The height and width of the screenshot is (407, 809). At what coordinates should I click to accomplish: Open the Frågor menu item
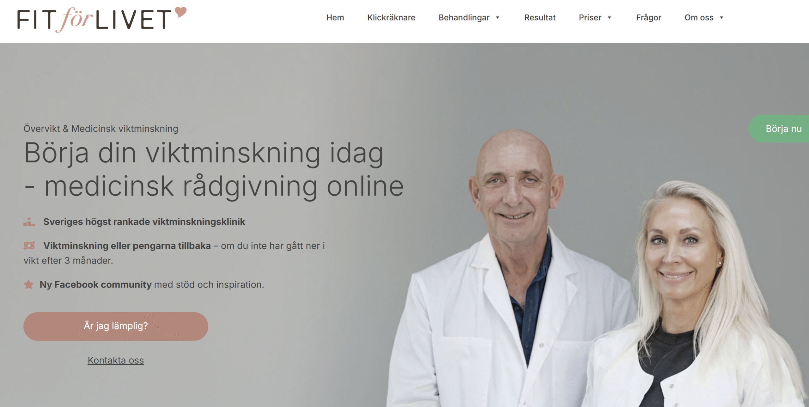click(648, 18)
